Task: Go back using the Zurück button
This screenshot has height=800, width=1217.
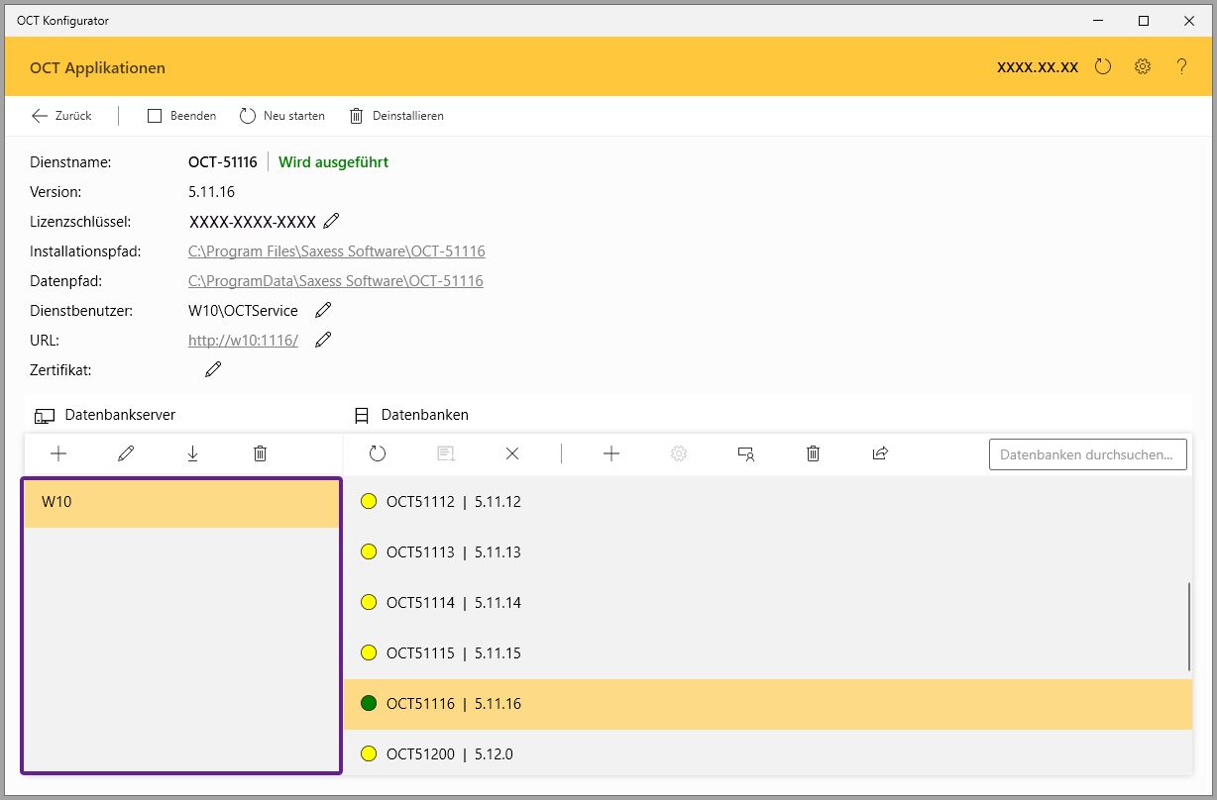Action: (61, 116)
